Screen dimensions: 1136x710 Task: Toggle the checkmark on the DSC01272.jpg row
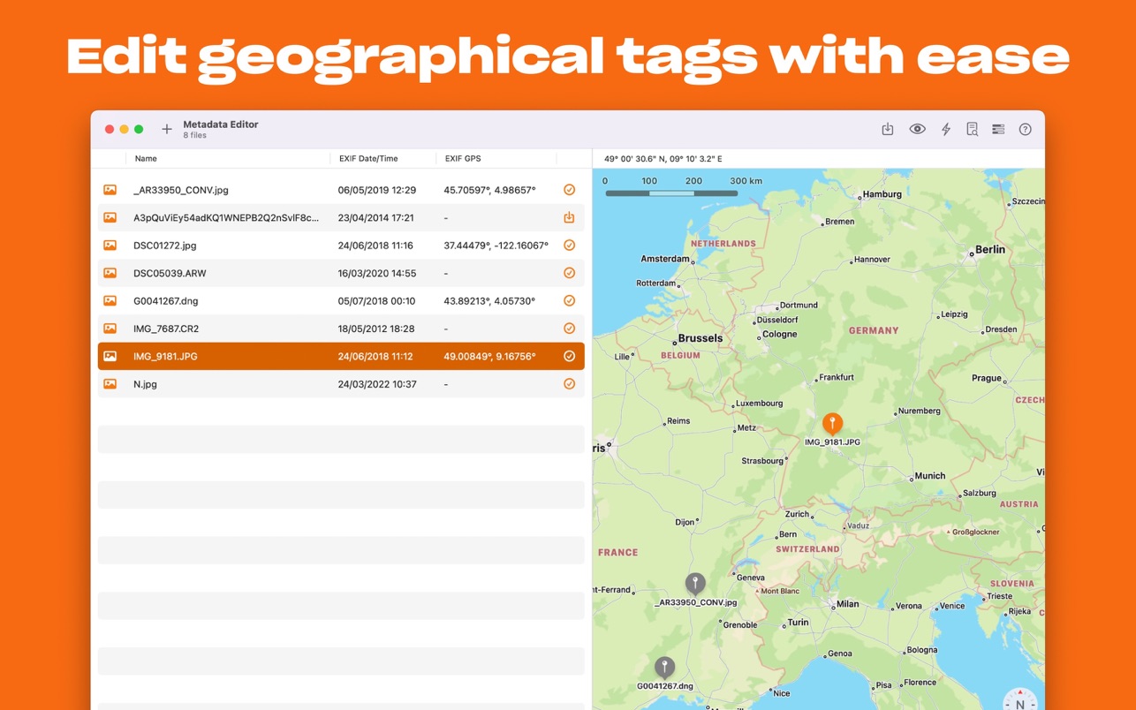click(569, 245)
